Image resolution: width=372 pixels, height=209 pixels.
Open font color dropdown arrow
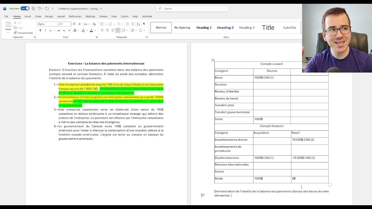pyautogui.click(x=95, y=30)
